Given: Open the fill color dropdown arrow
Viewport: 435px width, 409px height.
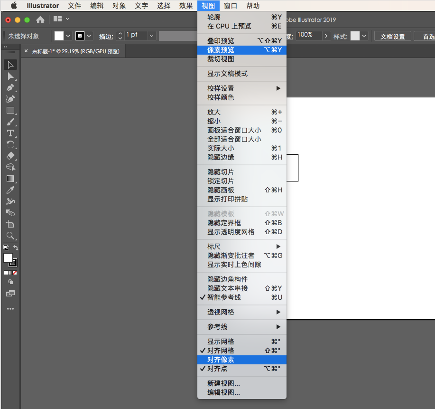Looking at the screenshot, I should (x=68, y=36).
